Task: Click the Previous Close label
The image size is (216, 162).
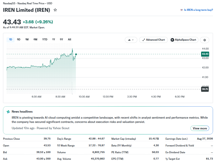Action: (x=12, y=139)
